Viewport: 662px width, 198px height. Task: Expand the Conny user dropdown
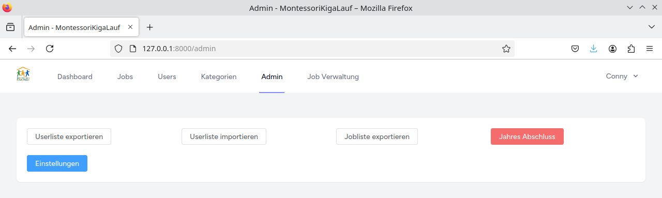[x=622, y=76]
